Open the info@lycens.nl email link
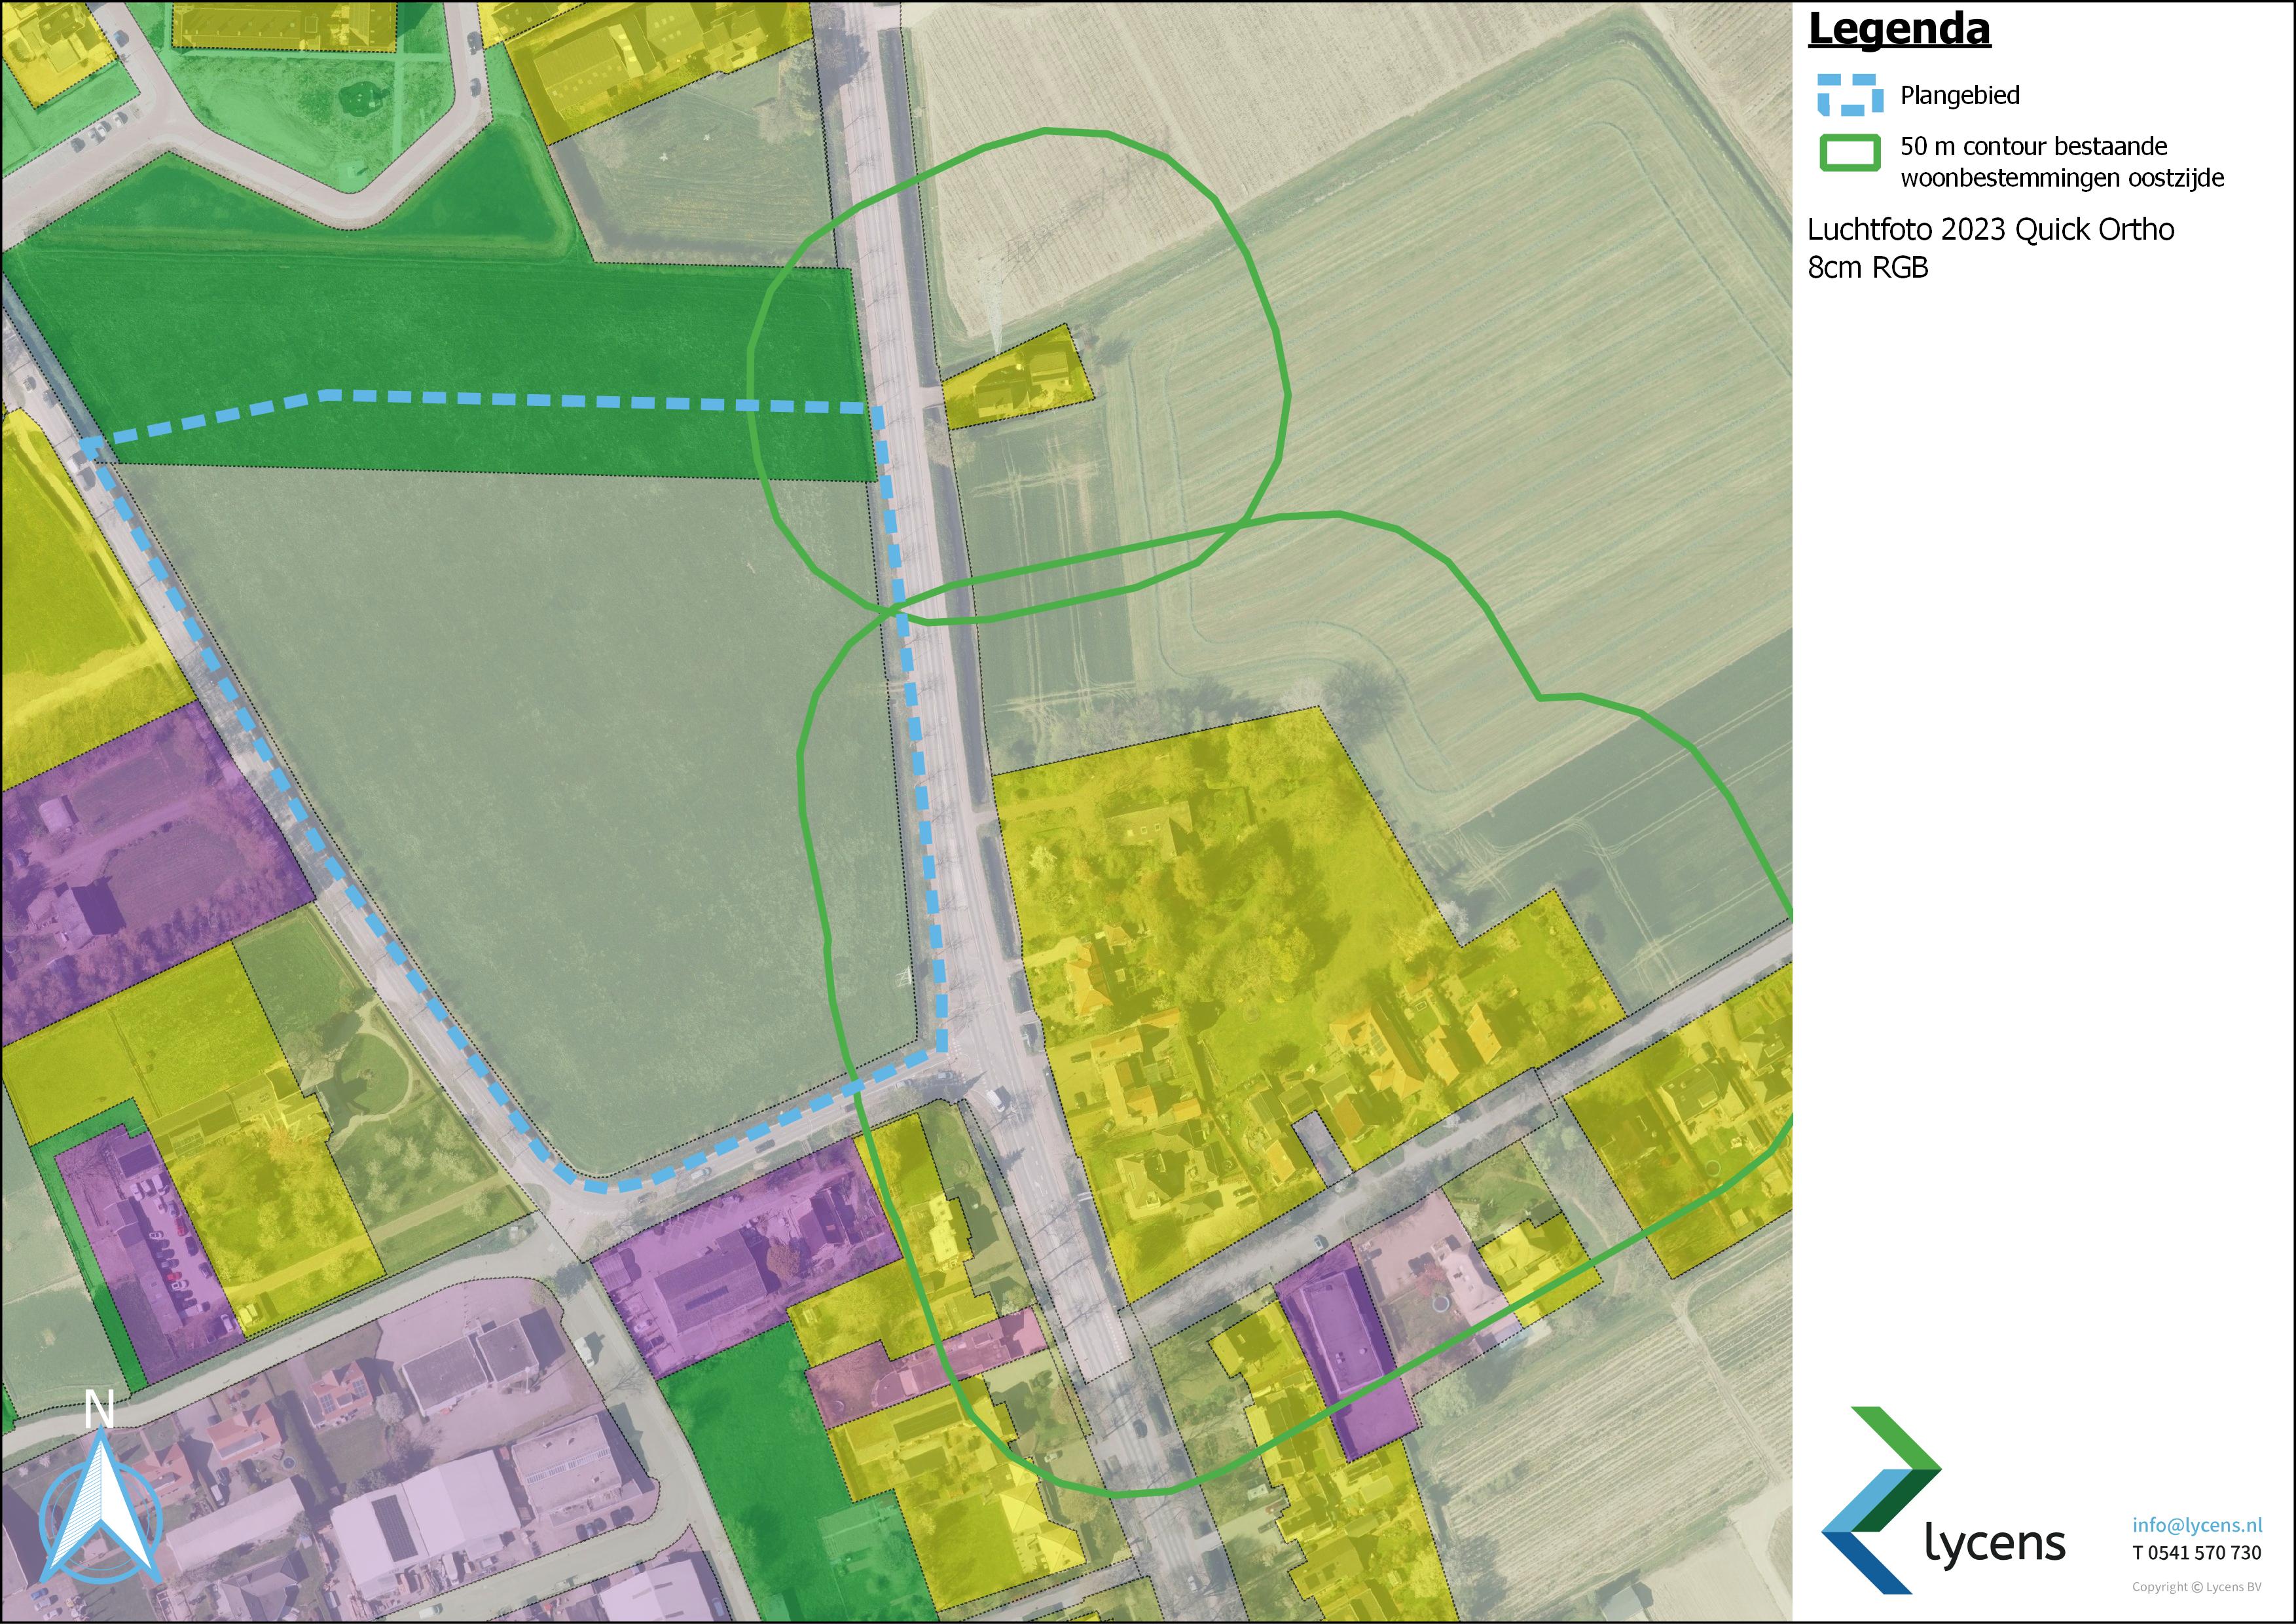 [2197, 1525]
